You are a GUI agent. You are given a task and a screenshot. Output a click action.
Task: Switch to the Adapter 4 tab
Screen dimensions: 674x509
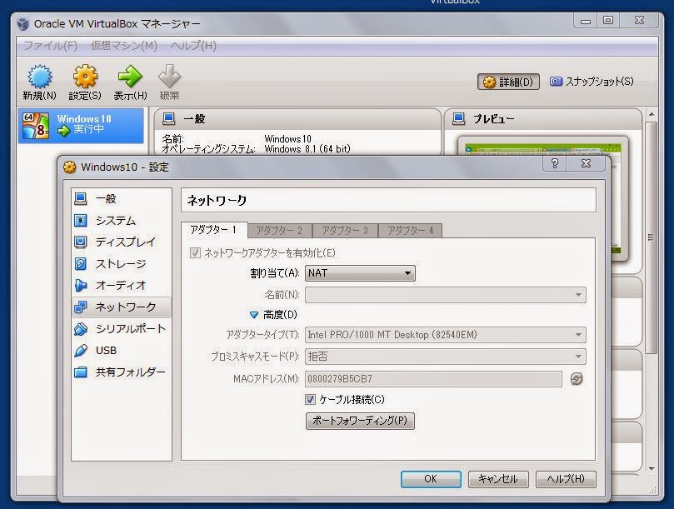(410, 231)
